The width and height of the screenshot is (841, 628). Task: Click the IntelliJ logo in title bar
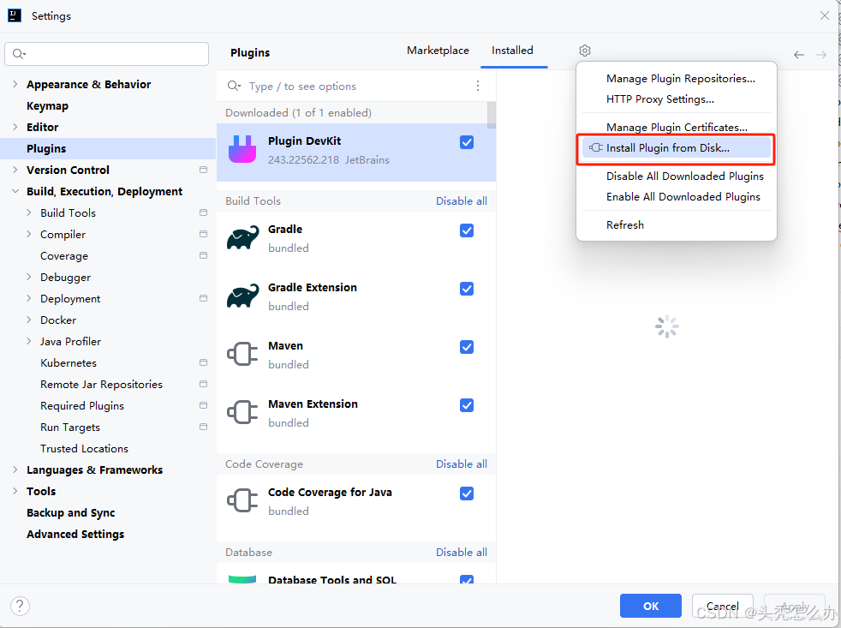15,15
